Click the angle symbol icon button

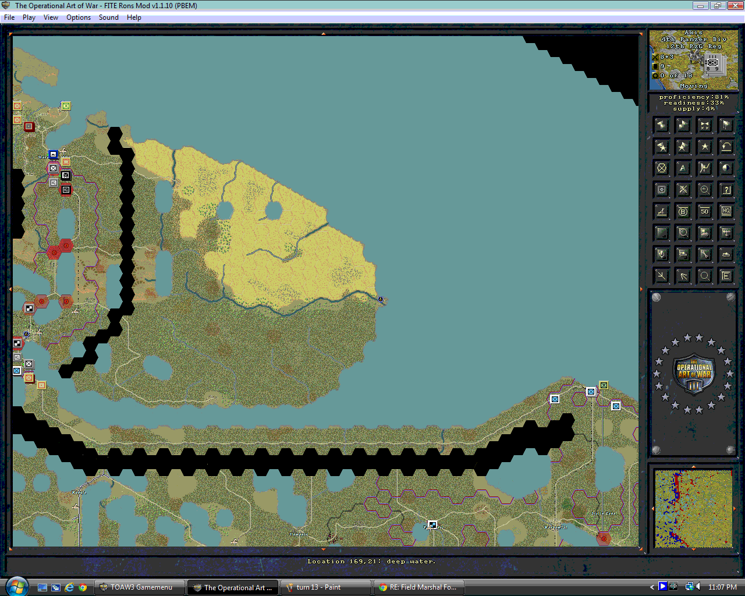(662, 211)
